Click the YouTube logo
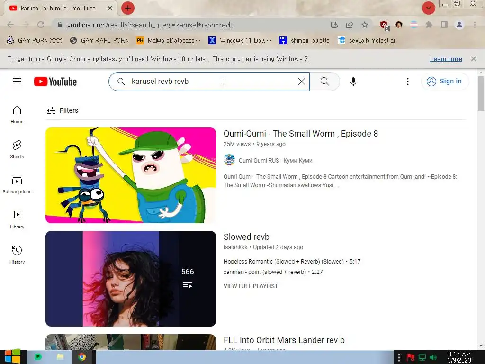485x364 pixels. [x=55, y=82]
